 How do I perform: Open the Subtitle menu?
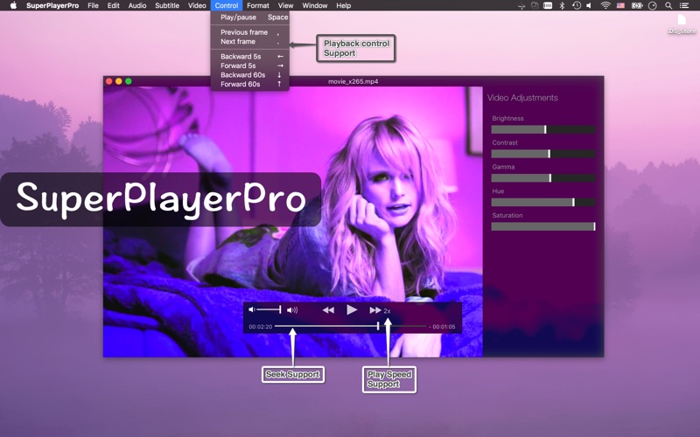(x=167, y=5)
